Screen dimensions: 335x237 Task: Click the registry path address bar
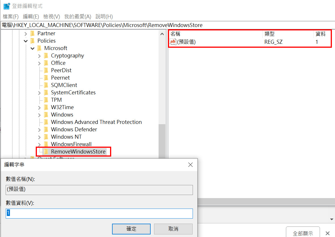[167, 25]
